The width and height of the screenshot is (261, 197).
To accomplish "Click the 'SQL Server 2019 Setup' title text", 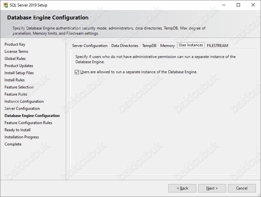I will (x=28, y=5).
